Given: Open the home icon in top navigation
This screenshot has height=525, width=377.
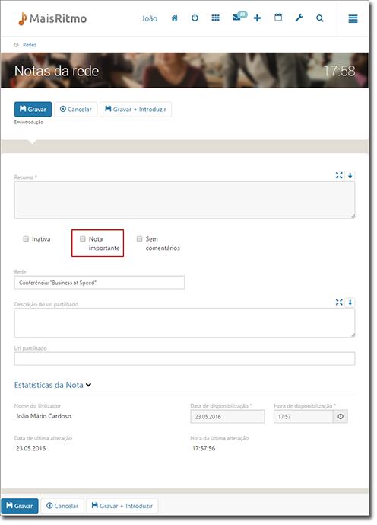Looking at the screenshot, I should pyautogui.click(x=174, y=18).
